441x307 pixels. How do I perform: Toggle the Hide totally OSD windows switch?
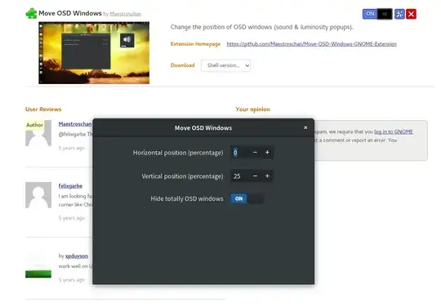click(247, 198)
